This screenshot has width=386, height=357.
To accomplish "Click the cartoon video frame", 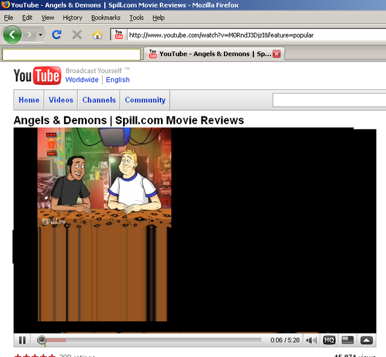I will (x=104, y=177).
